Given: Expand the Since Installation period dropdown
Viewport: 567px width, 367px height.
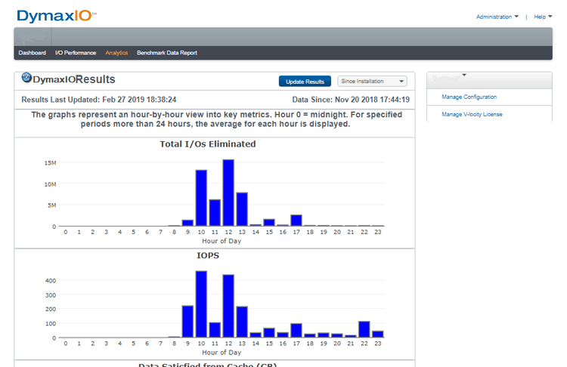Looking at the screenshot, I should click(372, 82).
